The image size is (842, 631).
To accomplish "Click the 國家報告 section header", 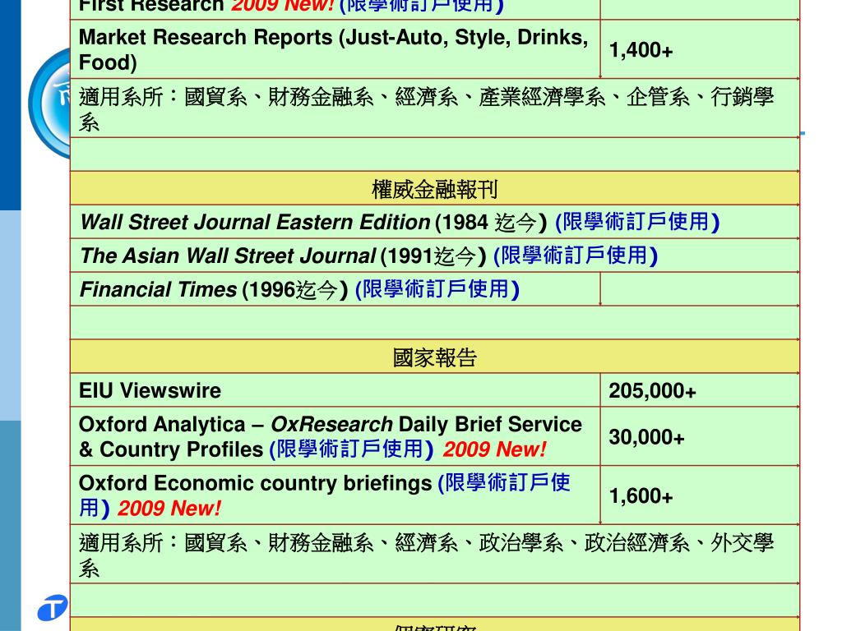I will coord(435,357).
